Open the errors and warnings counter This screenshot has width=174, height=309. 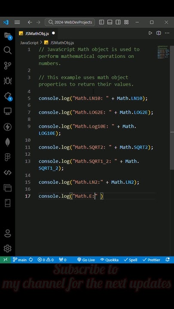click(46, 260)
